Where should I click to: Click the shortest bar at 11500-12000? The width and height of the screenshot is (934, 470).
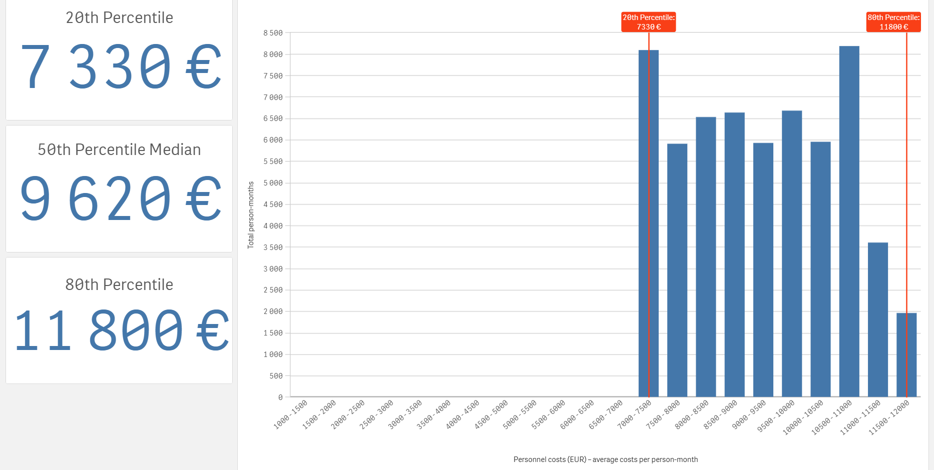click(912, 355)
